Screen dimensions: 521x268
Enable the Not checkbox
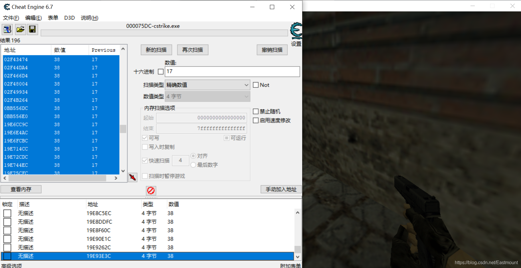coord(256,85)
